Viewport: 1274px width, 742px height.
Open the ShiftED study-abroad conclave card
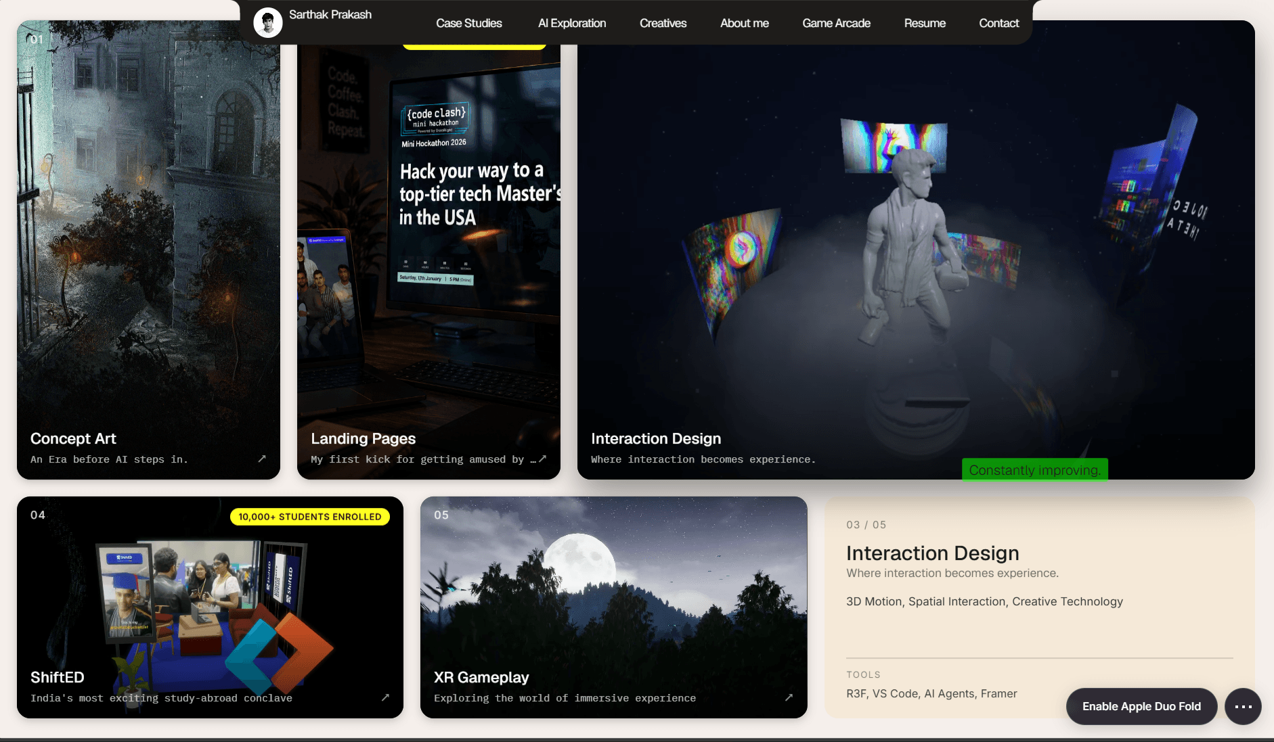[x=210, y=607]
